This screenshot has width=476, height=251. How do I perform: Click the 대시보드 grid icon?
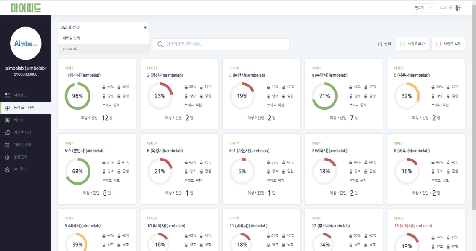[x=7, y=95]
